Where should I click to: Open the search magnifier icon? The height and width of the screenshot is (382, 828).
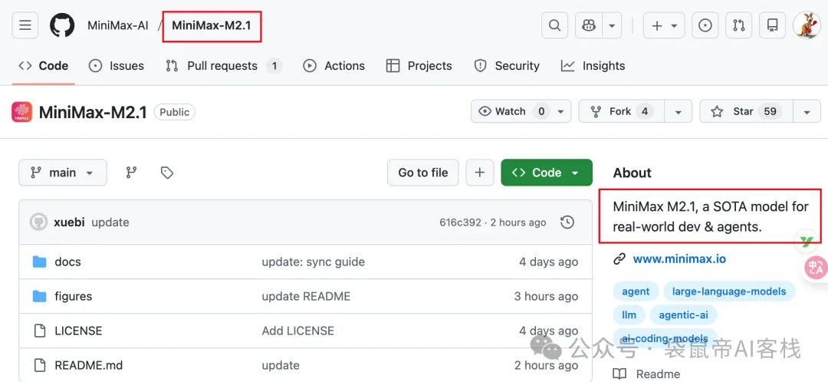(554, 25)
